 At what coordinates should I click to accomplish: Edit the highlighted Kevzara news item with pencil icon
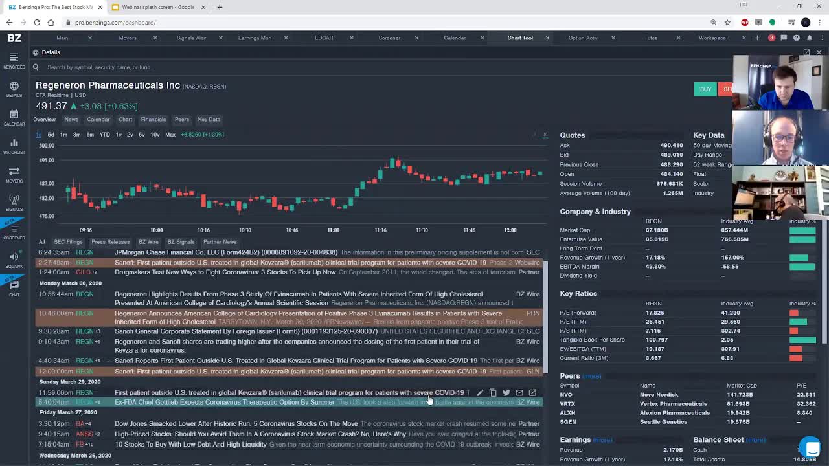click(x=479, y=393)
